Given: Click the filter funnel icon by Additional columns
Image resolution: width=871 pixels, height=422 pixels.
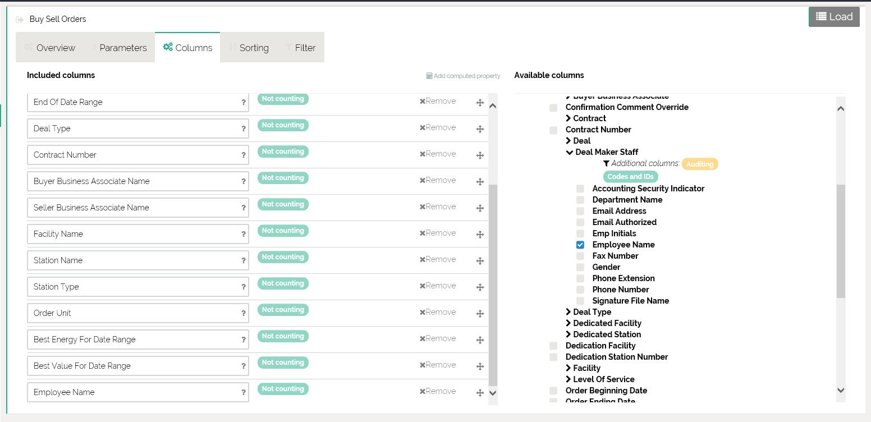Looking at the screenshot, I should coord(606,164).
